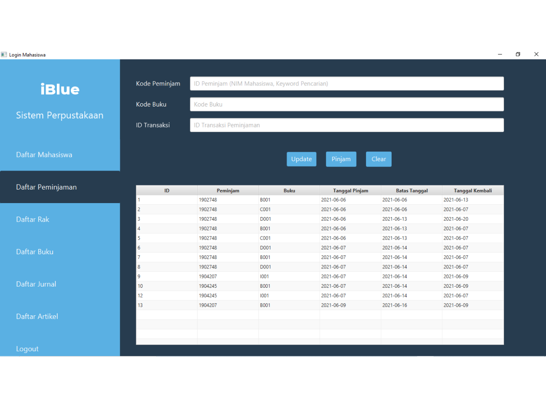Sort by Tanggal Pinjam column header

point(350,190)
